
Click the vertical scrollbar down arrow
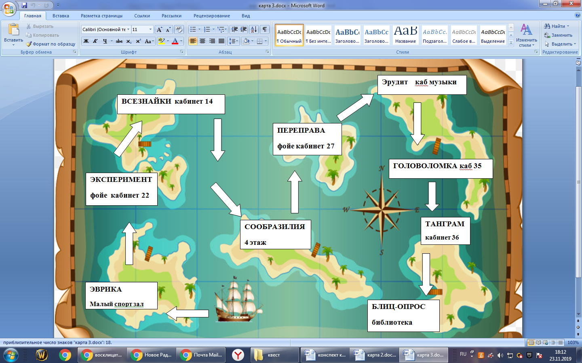[x=578, y=314]
